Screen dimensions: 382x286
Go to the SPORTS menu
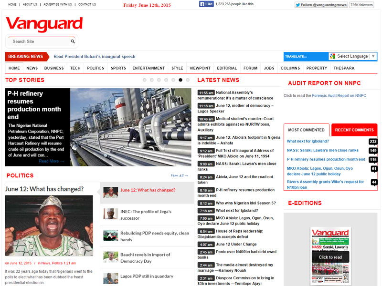(x=118, y=68)
